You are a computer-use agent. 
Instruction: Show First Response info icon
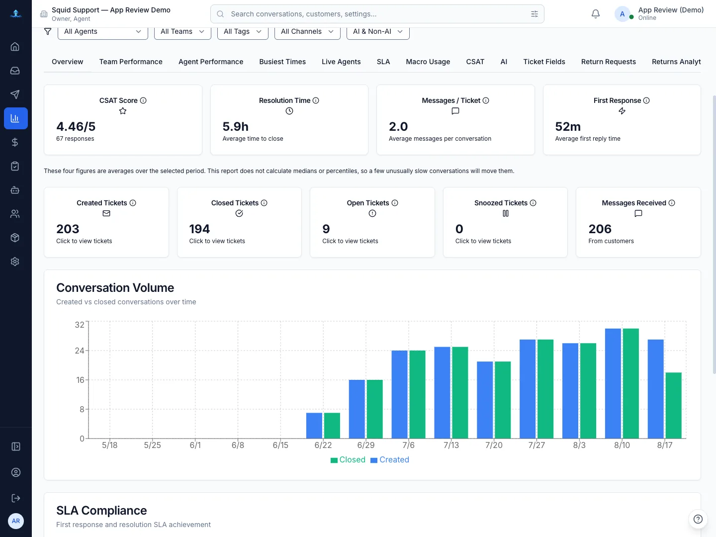coord(646,100)
